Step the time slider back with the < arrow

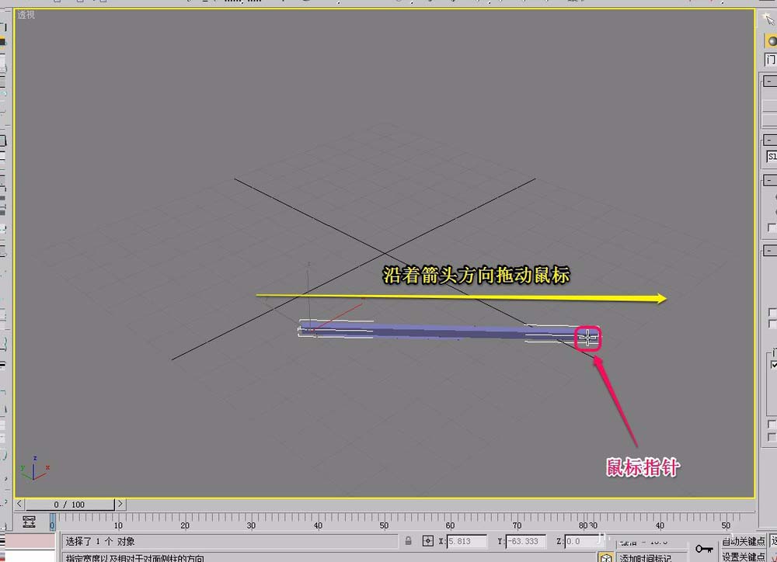pyautogui.click(x=19, y=504)
